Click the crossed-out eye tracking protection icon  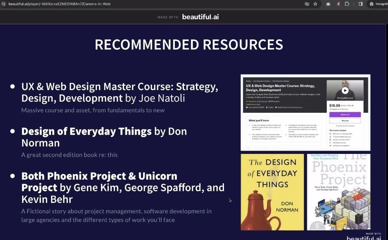click(307, 4)
